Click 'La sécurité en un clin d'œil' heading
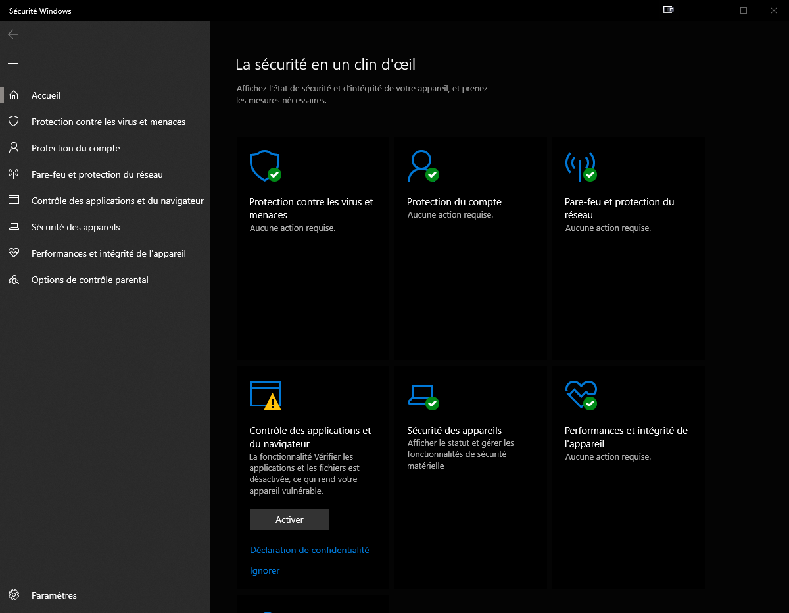 (325, 64)
